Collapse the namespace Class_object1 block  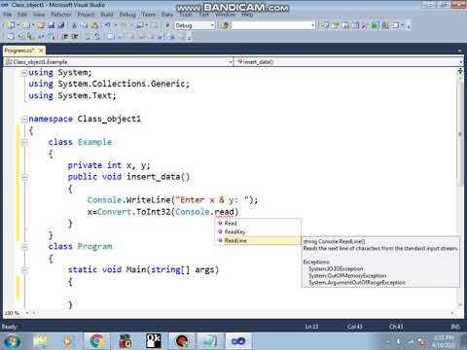point(23,120)
